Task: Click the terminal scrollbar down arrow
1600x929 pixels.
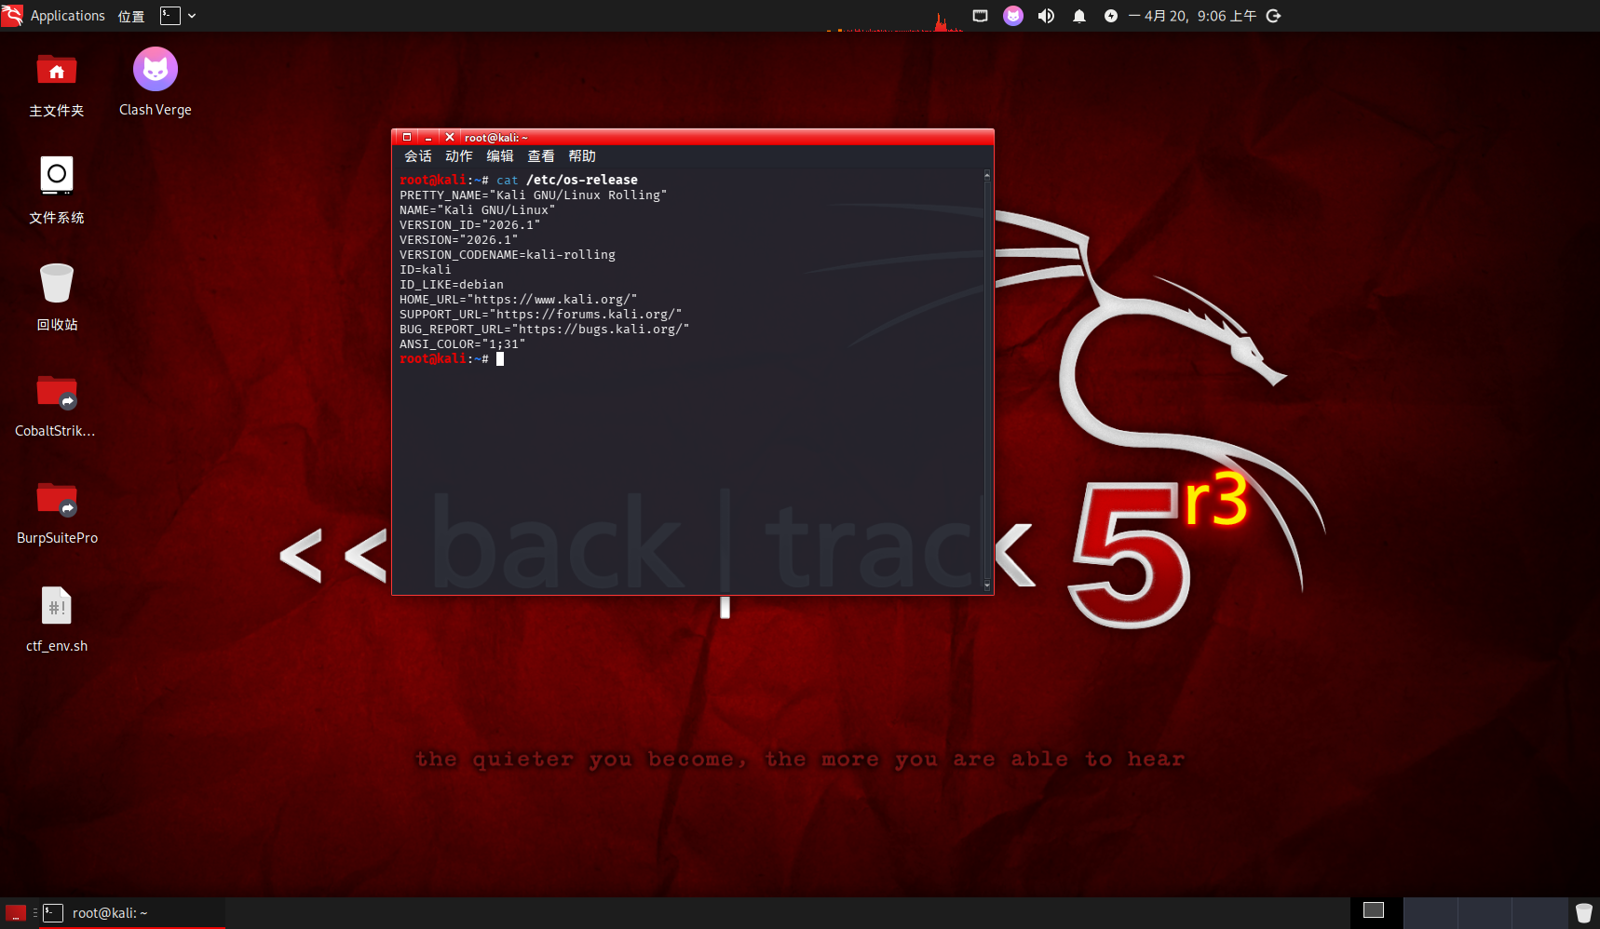Action: (x=987, y=586)
